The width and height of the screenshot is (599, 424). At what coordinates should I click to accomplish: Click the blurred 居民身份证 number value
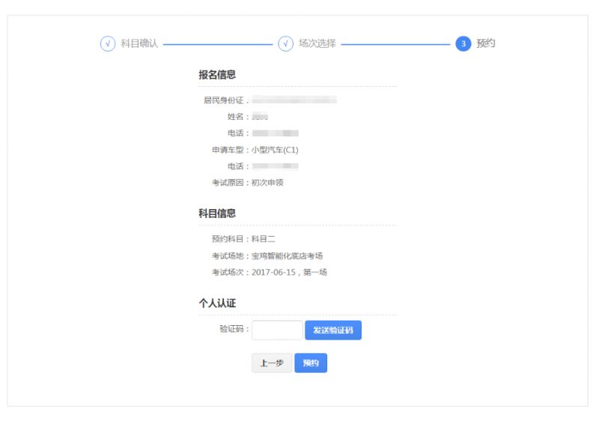click(x=294, y=100)
